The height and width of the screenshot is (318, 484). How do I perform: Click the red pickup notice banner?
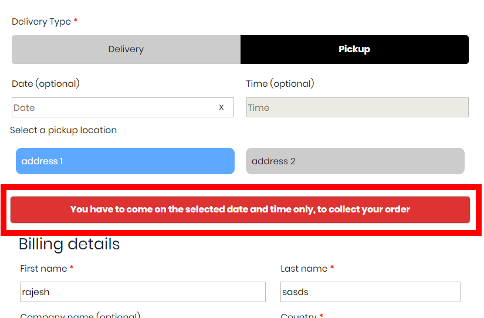pos(240,209)
